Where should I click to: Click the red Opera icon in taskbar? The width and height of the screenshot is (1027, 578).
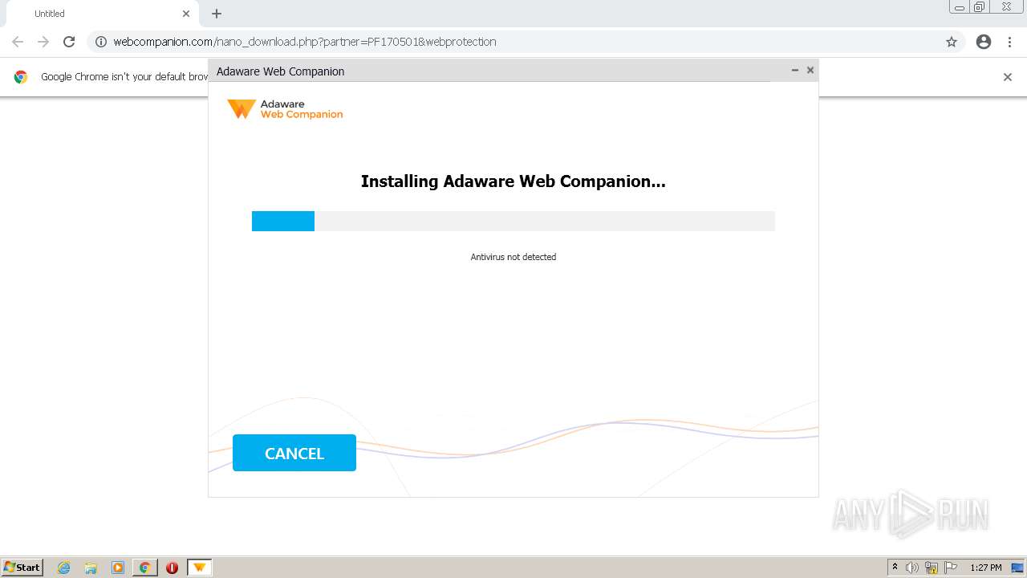[172, 568]
